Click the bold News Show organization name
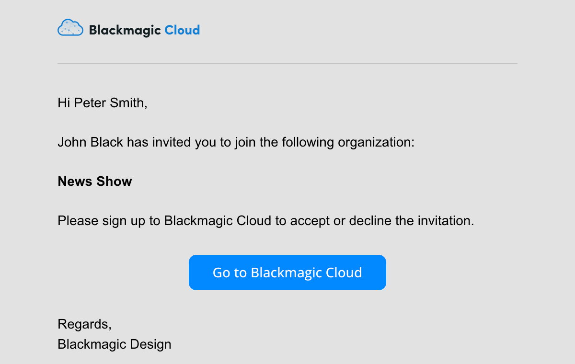Viewport: 575px width, 364px height. pos(95,182)
